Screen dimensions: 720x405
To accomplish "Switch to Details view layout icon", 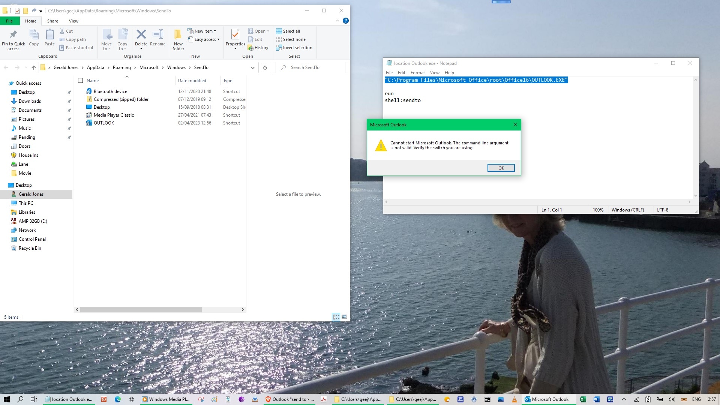I will pos(336,317).
